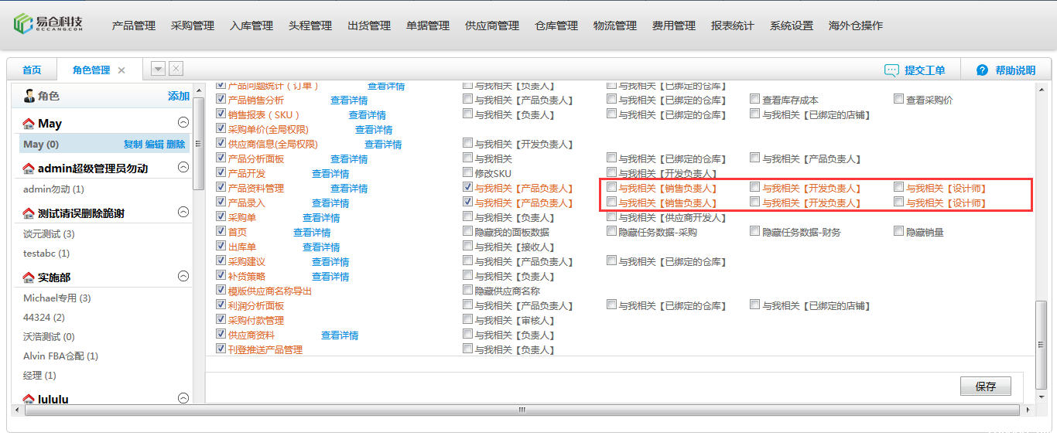Screen dimensions: 1057x446
Task: Click the tab list dropdown arrow icon
Action: pos(158,69)
